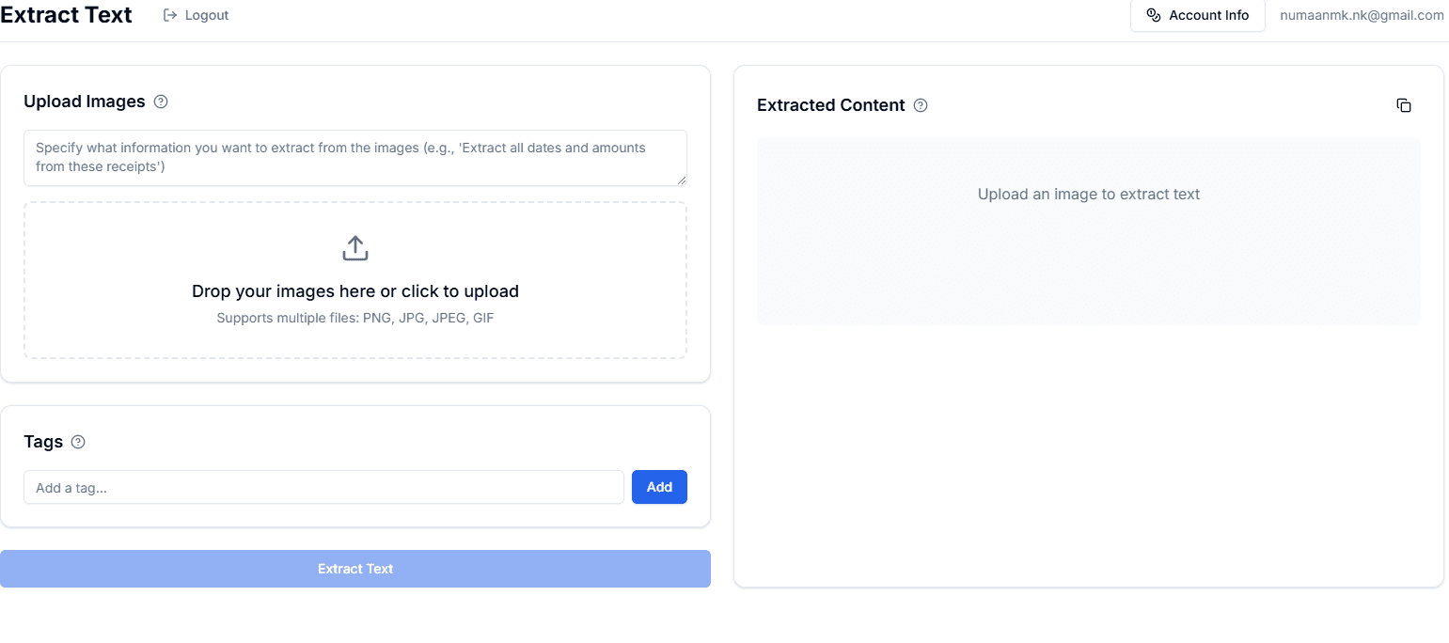Screen dimensions: 1449x643
Task: Open the Account Info button
Action: click(1198, 15)
